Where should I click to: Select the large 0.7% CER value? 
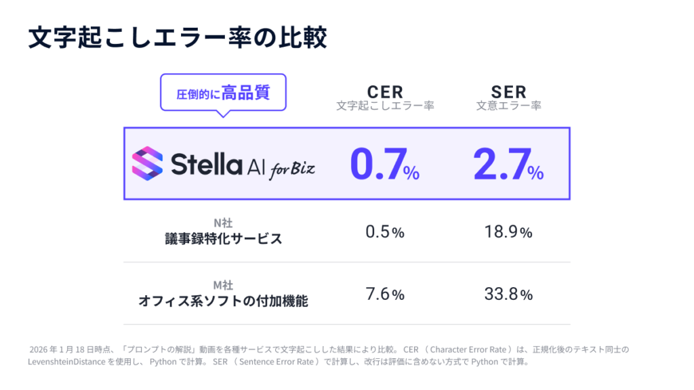(384, 165)
